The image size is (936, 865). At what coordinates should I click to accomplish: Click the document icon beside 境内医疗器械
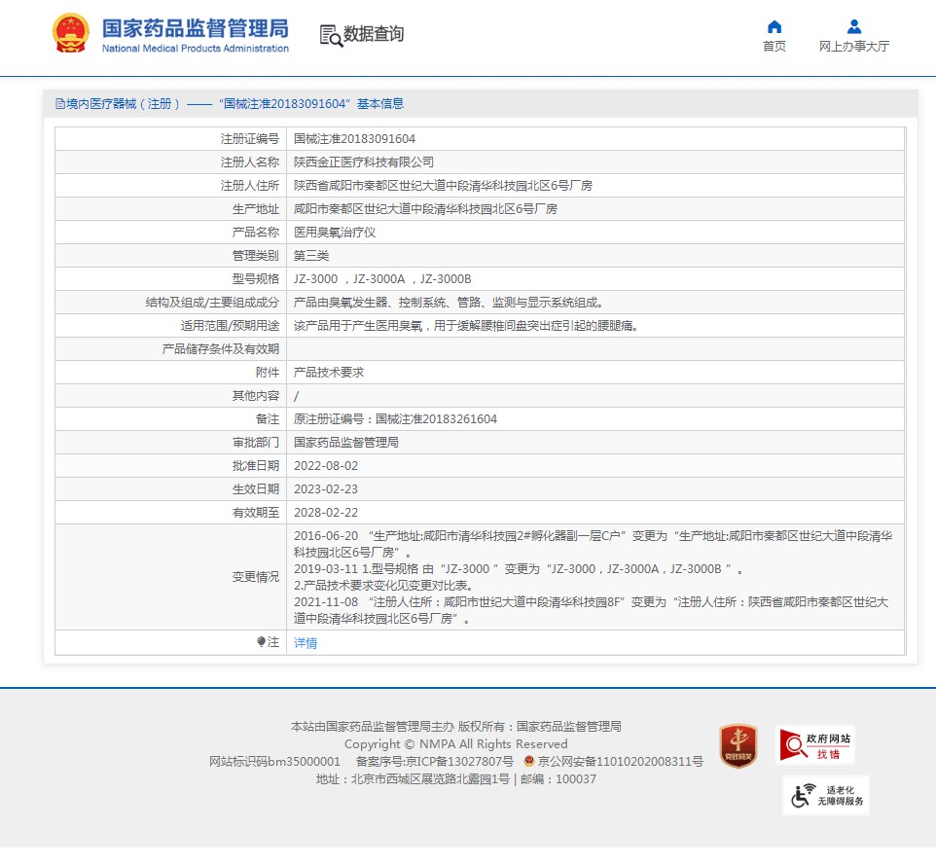click(x=59, y=104)
